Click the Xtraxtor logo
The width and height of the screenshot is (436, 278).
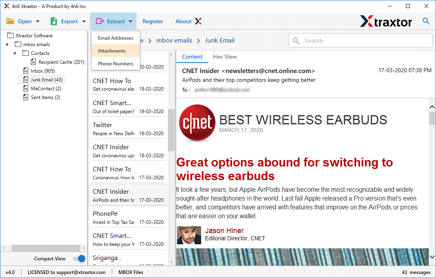(385, 21)
